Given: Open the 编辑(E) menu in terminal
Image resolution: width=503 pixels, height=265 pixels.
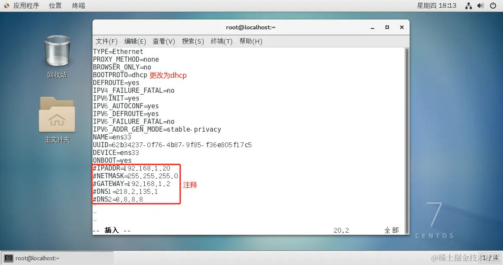Looking at the screenshot, I should point(135,41).
